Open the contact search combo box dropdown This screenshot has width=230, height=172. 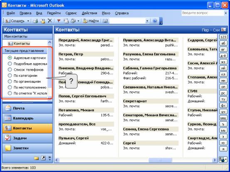147,21
